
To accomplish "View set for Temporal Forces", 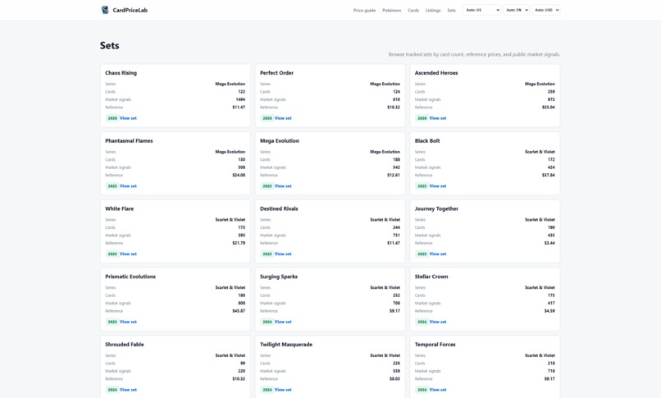I will (438, 390).
